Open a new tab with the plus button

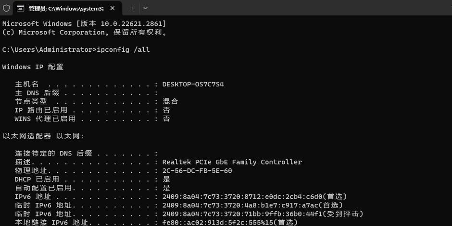click(132, 8)
